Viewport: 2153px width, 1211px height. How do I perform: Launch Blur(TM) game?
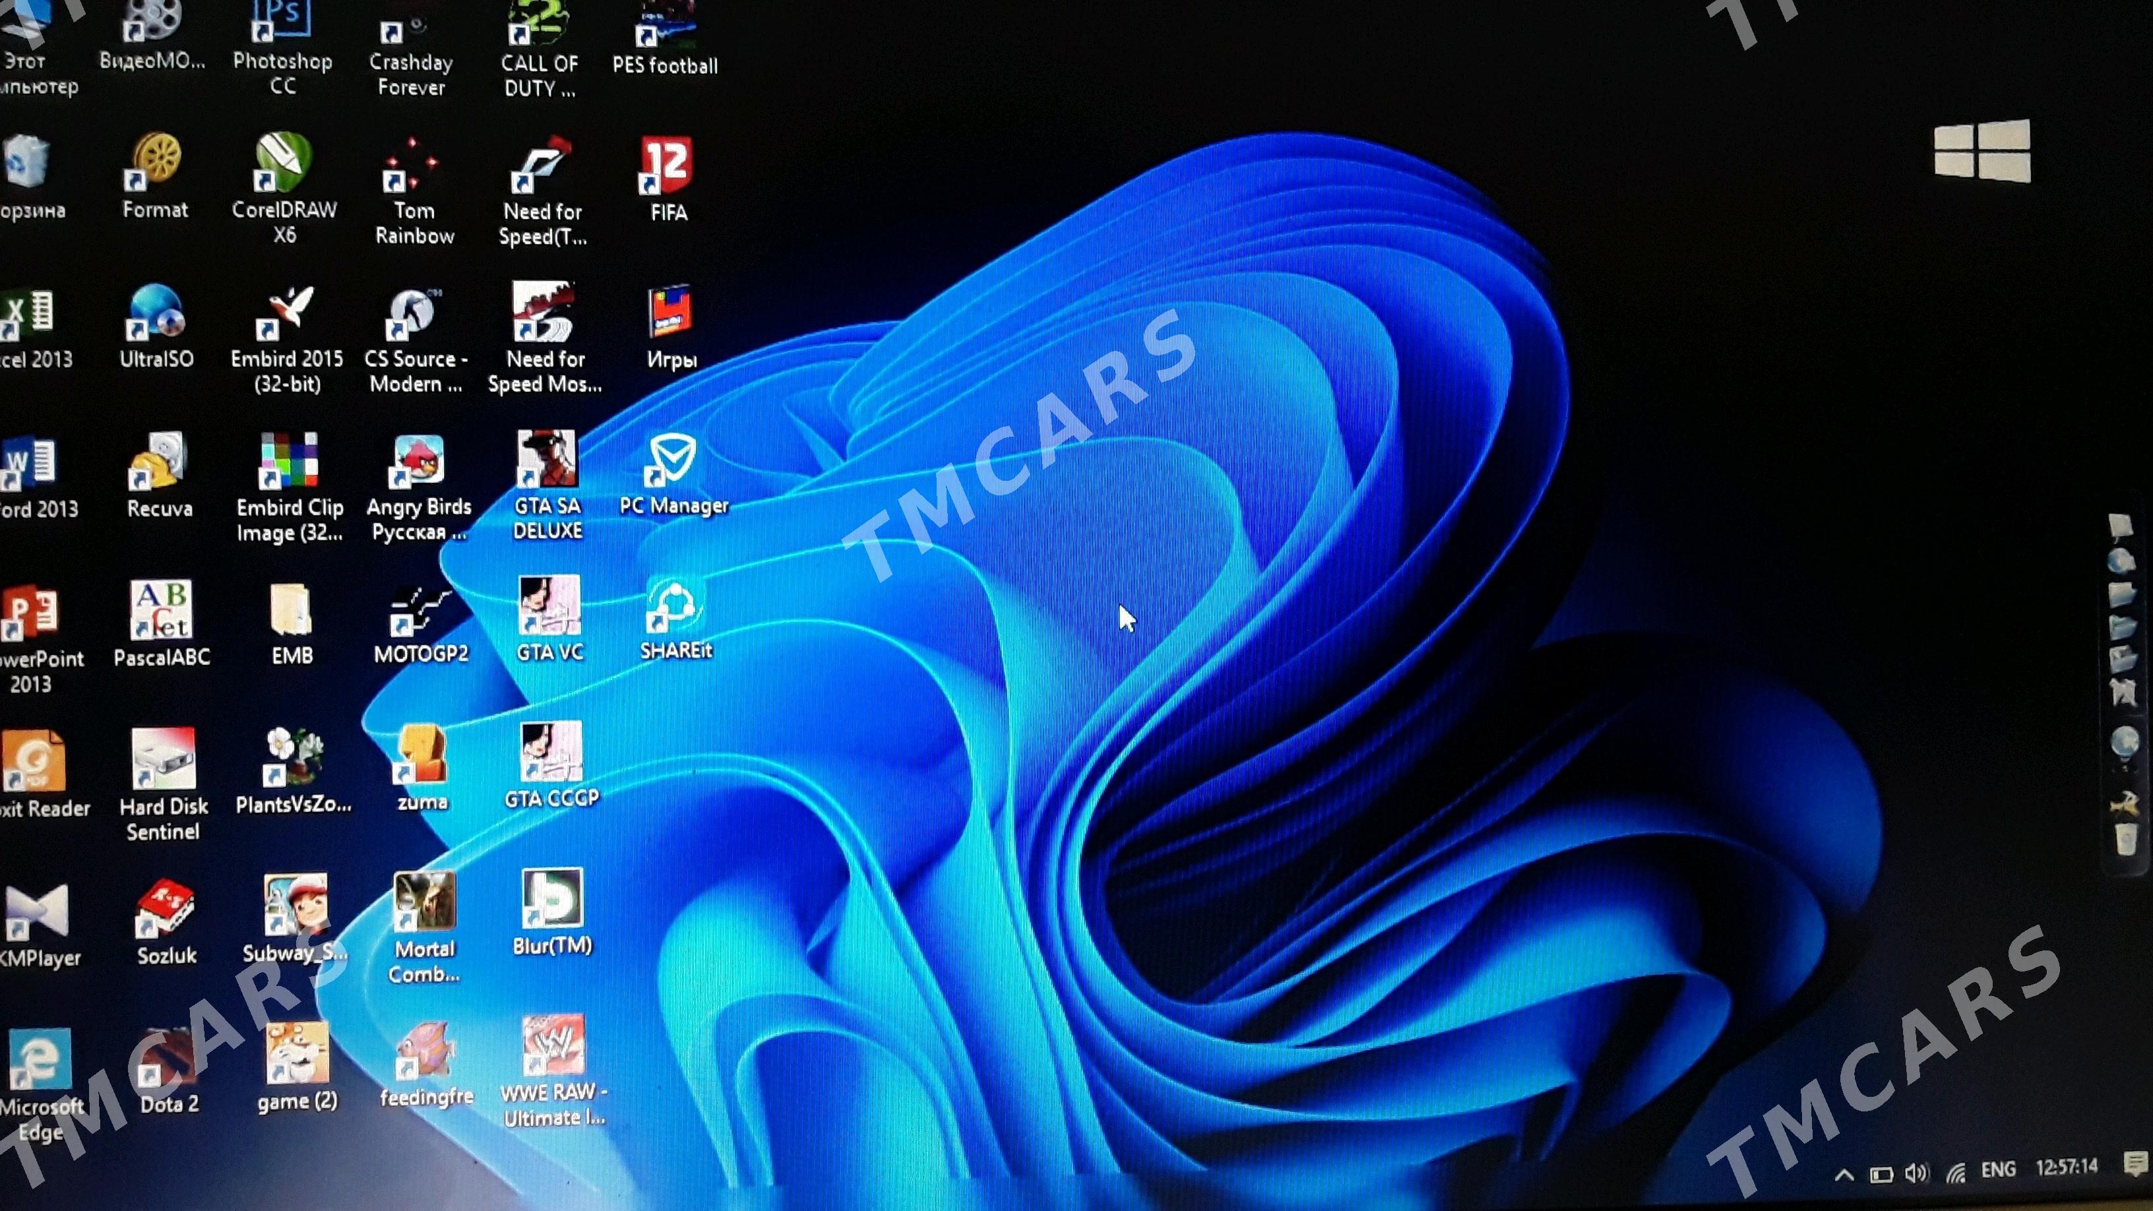(x=553, y=913)
